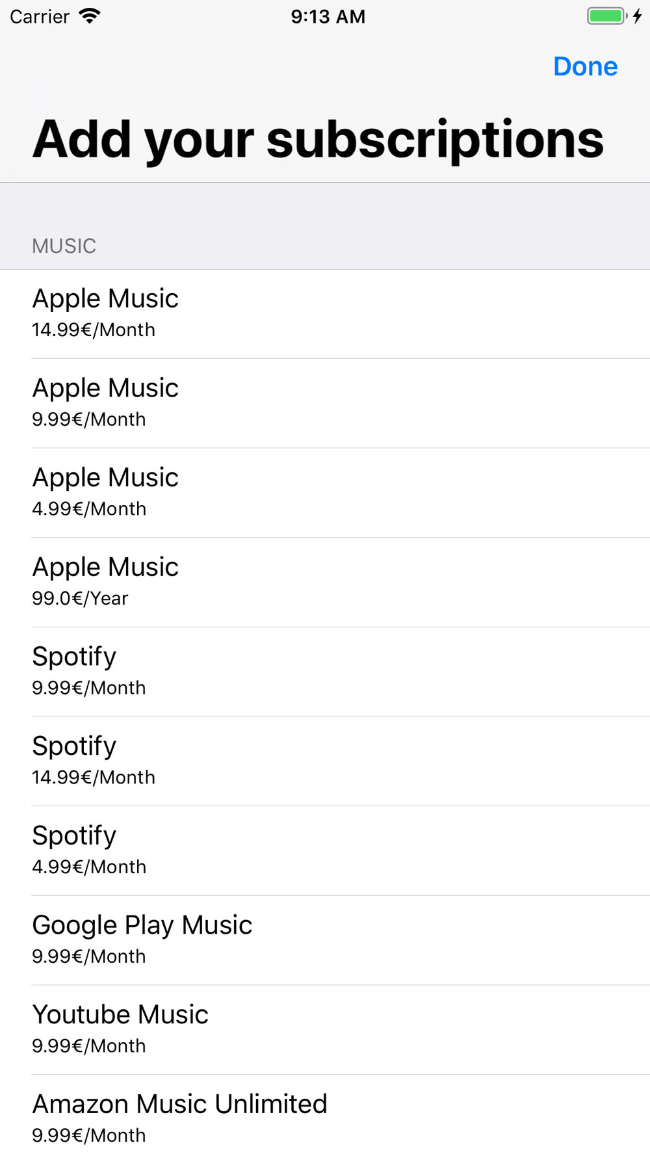
Task: Choose Apple Music 4.99€/Month plan
Action: click(325, 493)
